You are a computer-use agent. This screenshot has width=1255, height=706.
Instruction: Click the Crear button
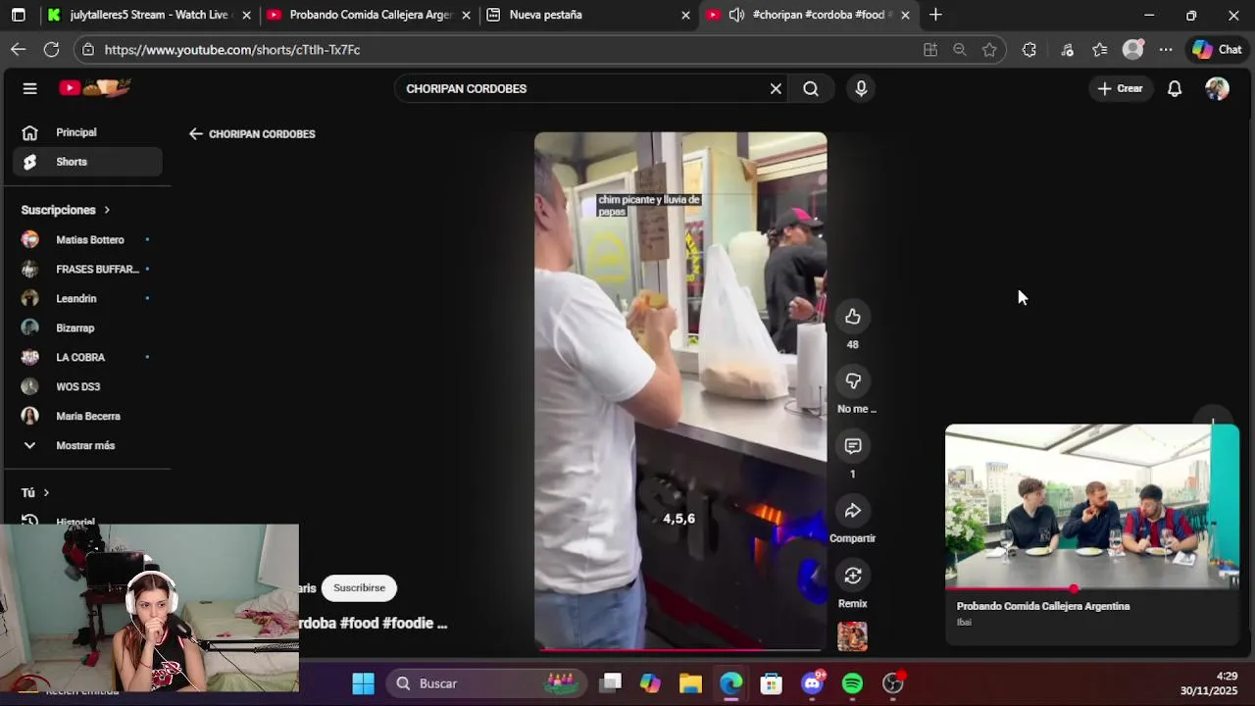[x=1120, y=88]
